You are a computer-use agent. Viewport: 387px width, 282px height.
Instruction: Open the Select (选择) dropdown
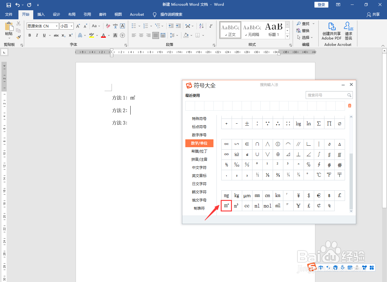[305, 37]
